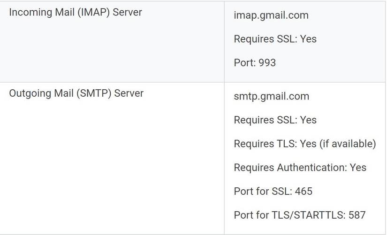Click the Outgoing Mail (SMTP) Server label
The image size is (387, 235).
click(x=76, y=93)
